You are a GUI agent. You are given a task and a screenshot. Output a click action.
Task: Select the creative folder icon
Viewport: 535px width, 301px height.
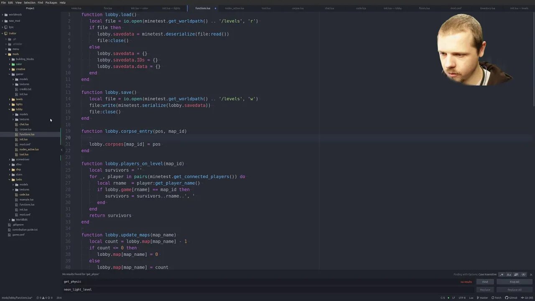pyautogui.click(x=13, y=69)
